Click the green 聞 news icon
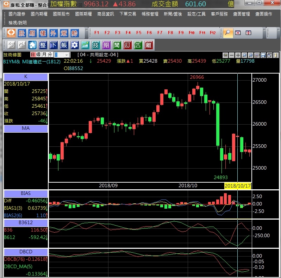The height and width of the screenshot is (278, 281). (x=117, y=45)
